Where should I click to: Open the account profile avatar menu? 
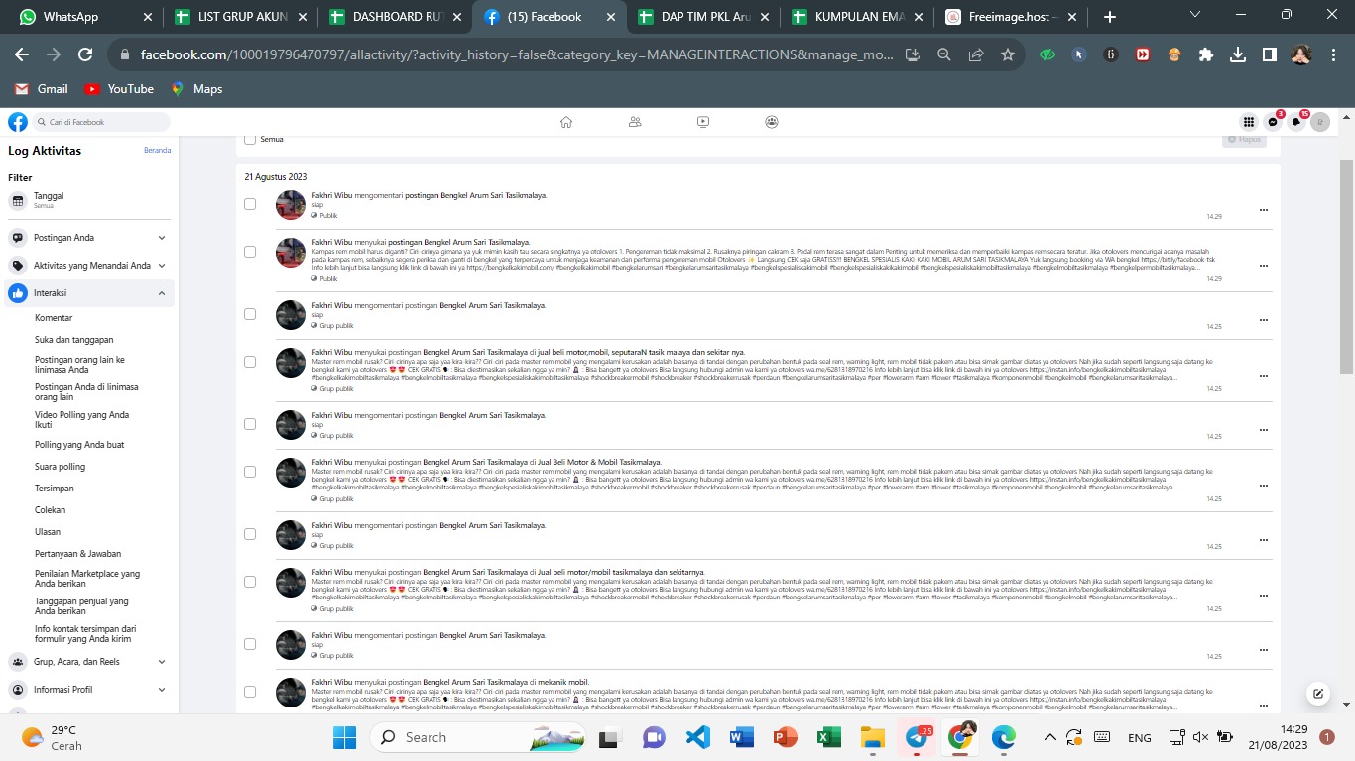click(x=1320, y=122)
